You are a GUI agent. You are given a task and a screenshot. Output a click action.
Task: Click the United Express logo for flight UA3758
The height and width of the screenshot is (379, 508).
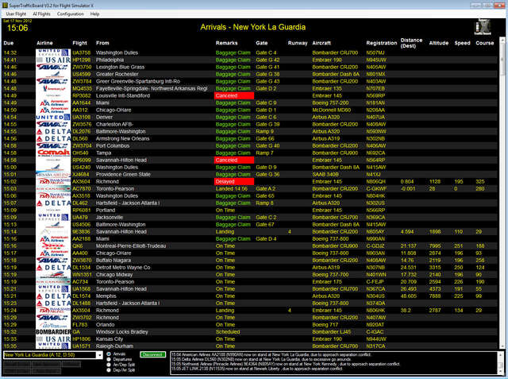coord(53,52)
